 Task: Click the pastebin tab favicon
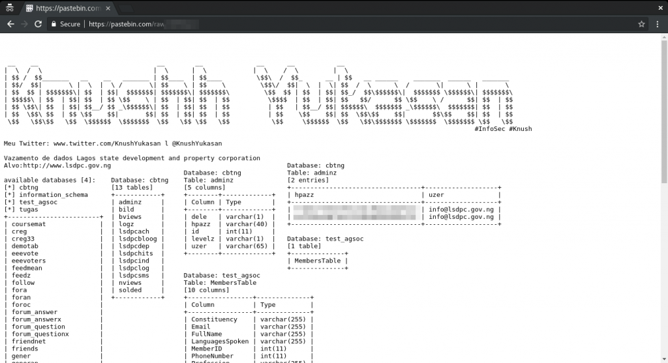pos(29,8)
